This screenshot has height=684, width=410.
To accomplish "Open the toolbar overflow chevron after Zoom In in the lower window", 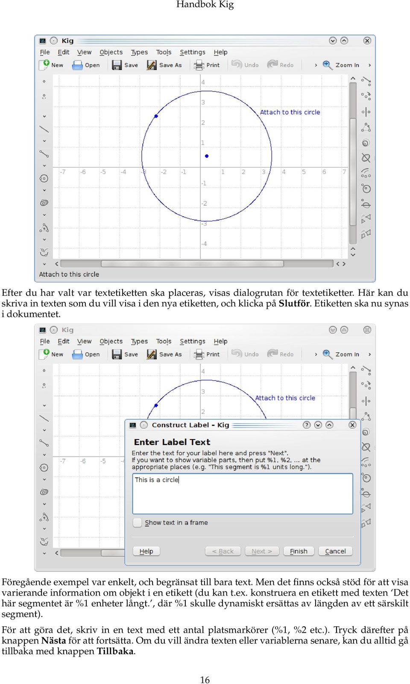I will pos(369,354).
